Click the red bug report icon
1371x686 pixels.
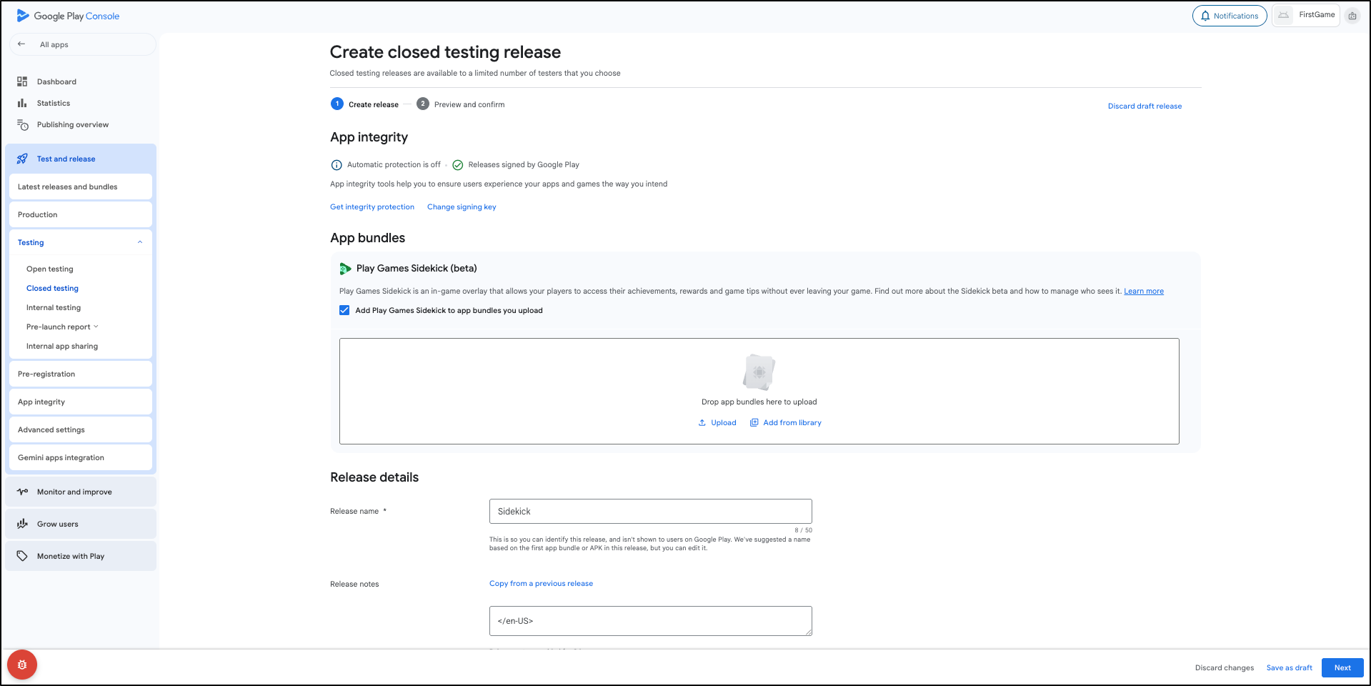point(22,665)
